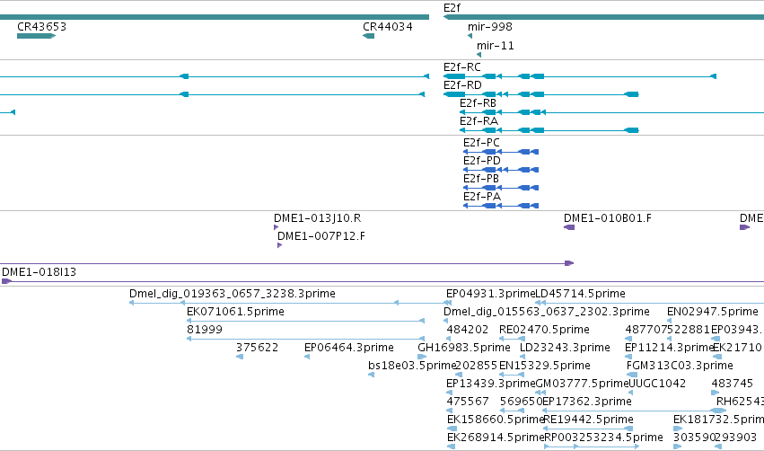This screenshot has width=764, height=451.
Task: Select protein feature E2f-PD
Action: click(x=501, y=170)
